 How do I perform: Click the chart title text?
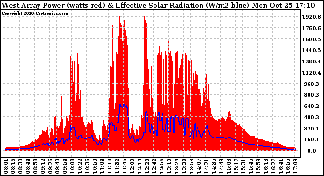(158, 5)
